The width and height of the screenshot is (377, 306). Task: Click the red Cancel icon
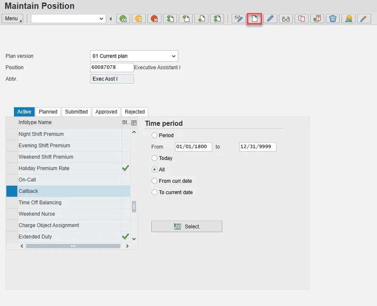(154, 19)
